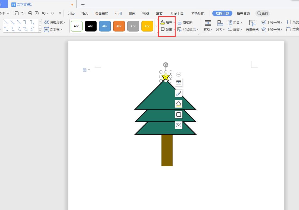Click the rotation handle above the star
The height and width of the screenshot is (210, 299).
point(166,65)
